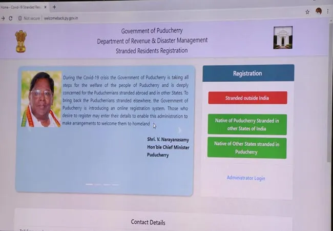Reload the page with the refresh icon

pos(11,18)
